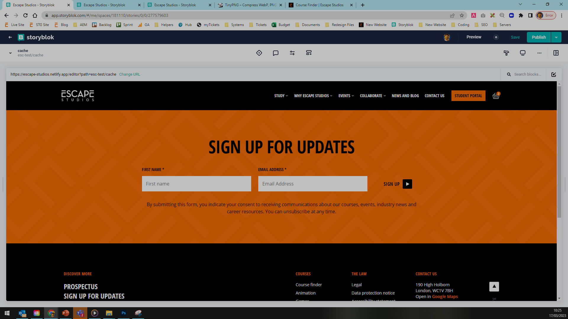The width and height of the screenshot is (568, 319).
Task: Open Chrome three-dot menu
Action: tap(561, 15)
